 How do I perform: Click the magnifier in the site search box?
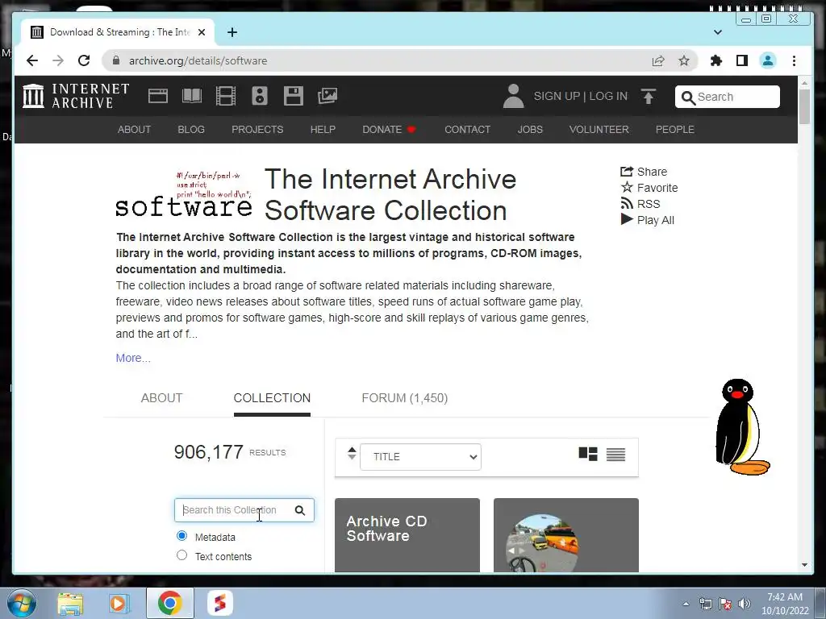point(688,98)
